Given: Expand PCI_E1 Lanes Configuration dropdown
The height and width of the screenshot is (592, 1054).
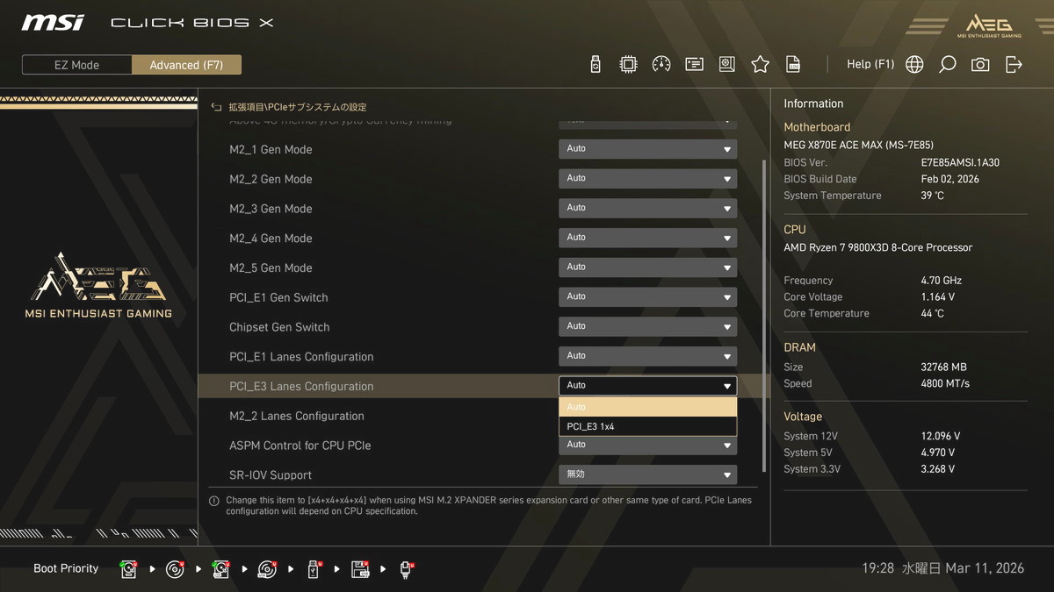Looking at the screenshot, I should point(647,356).
